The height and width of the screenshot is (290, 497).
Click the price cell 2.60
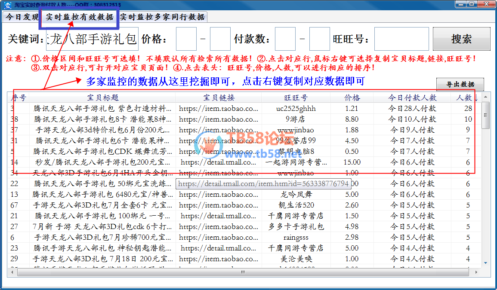(x=352, y=205)
